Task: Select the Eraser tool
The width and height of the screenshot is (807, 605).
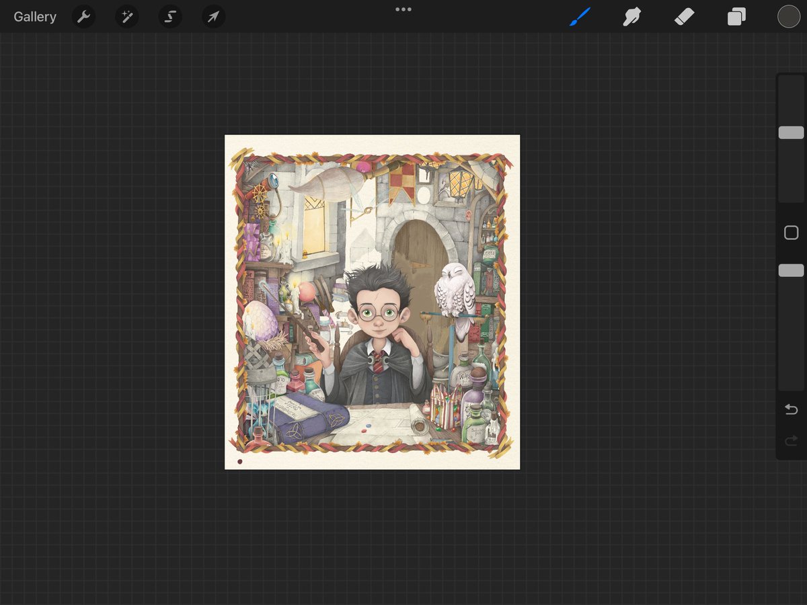Action: click(684, 17)
